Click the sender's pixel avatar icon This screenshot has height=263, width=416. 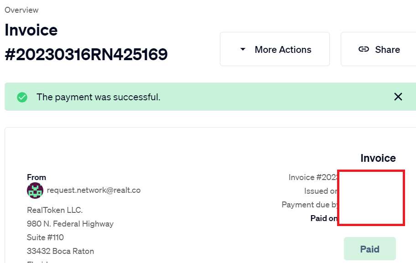35,191
